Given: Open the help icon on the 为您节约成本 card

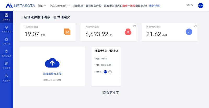Looking at the screenshot, I should 134,26.
